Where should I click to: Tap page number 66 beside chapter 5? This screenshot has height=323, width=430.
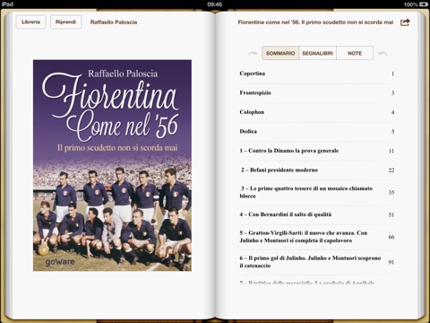click(x=391, y=237)
